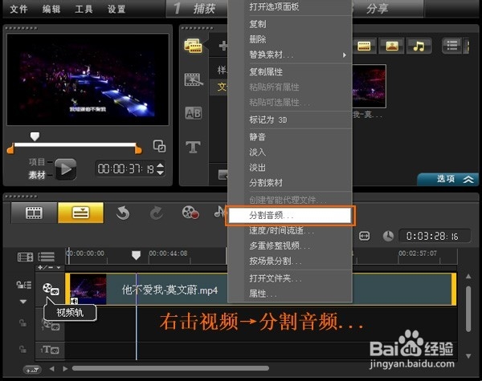Open the 文件 menu
This screenshot has height=381, width=482.
[x=19, y=9]
